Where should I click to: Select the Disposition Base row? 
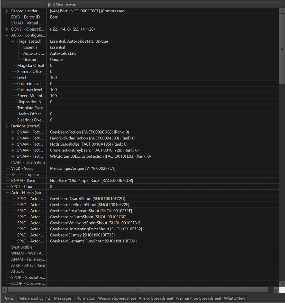[x=140, y=102]
